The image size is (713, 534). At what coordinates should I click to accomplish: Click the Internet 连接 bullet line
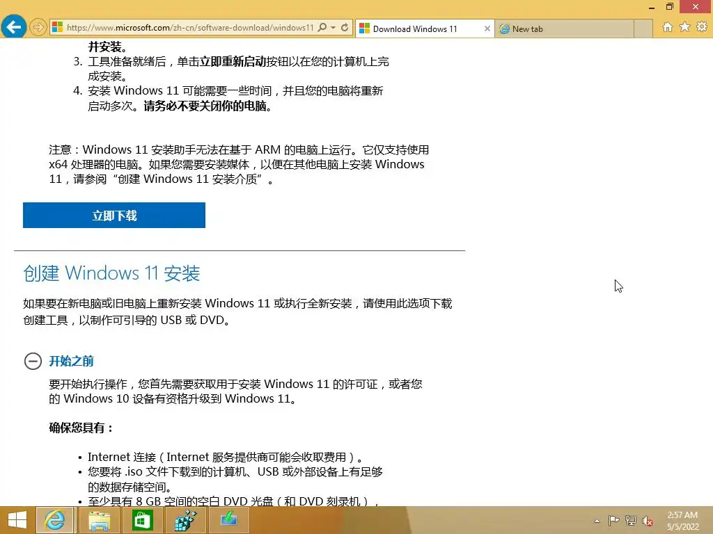[226, 458]
